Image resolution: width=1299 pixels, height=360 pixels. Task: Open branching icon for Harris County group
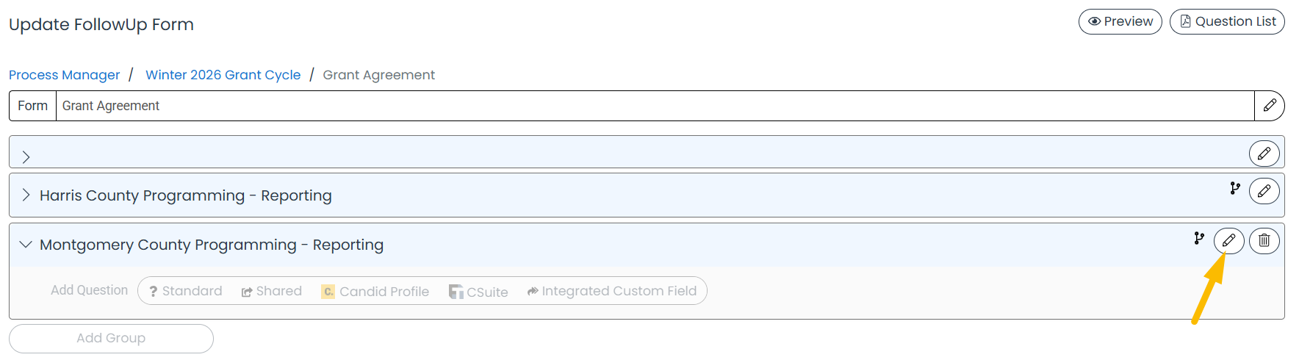pos(1235,189)
